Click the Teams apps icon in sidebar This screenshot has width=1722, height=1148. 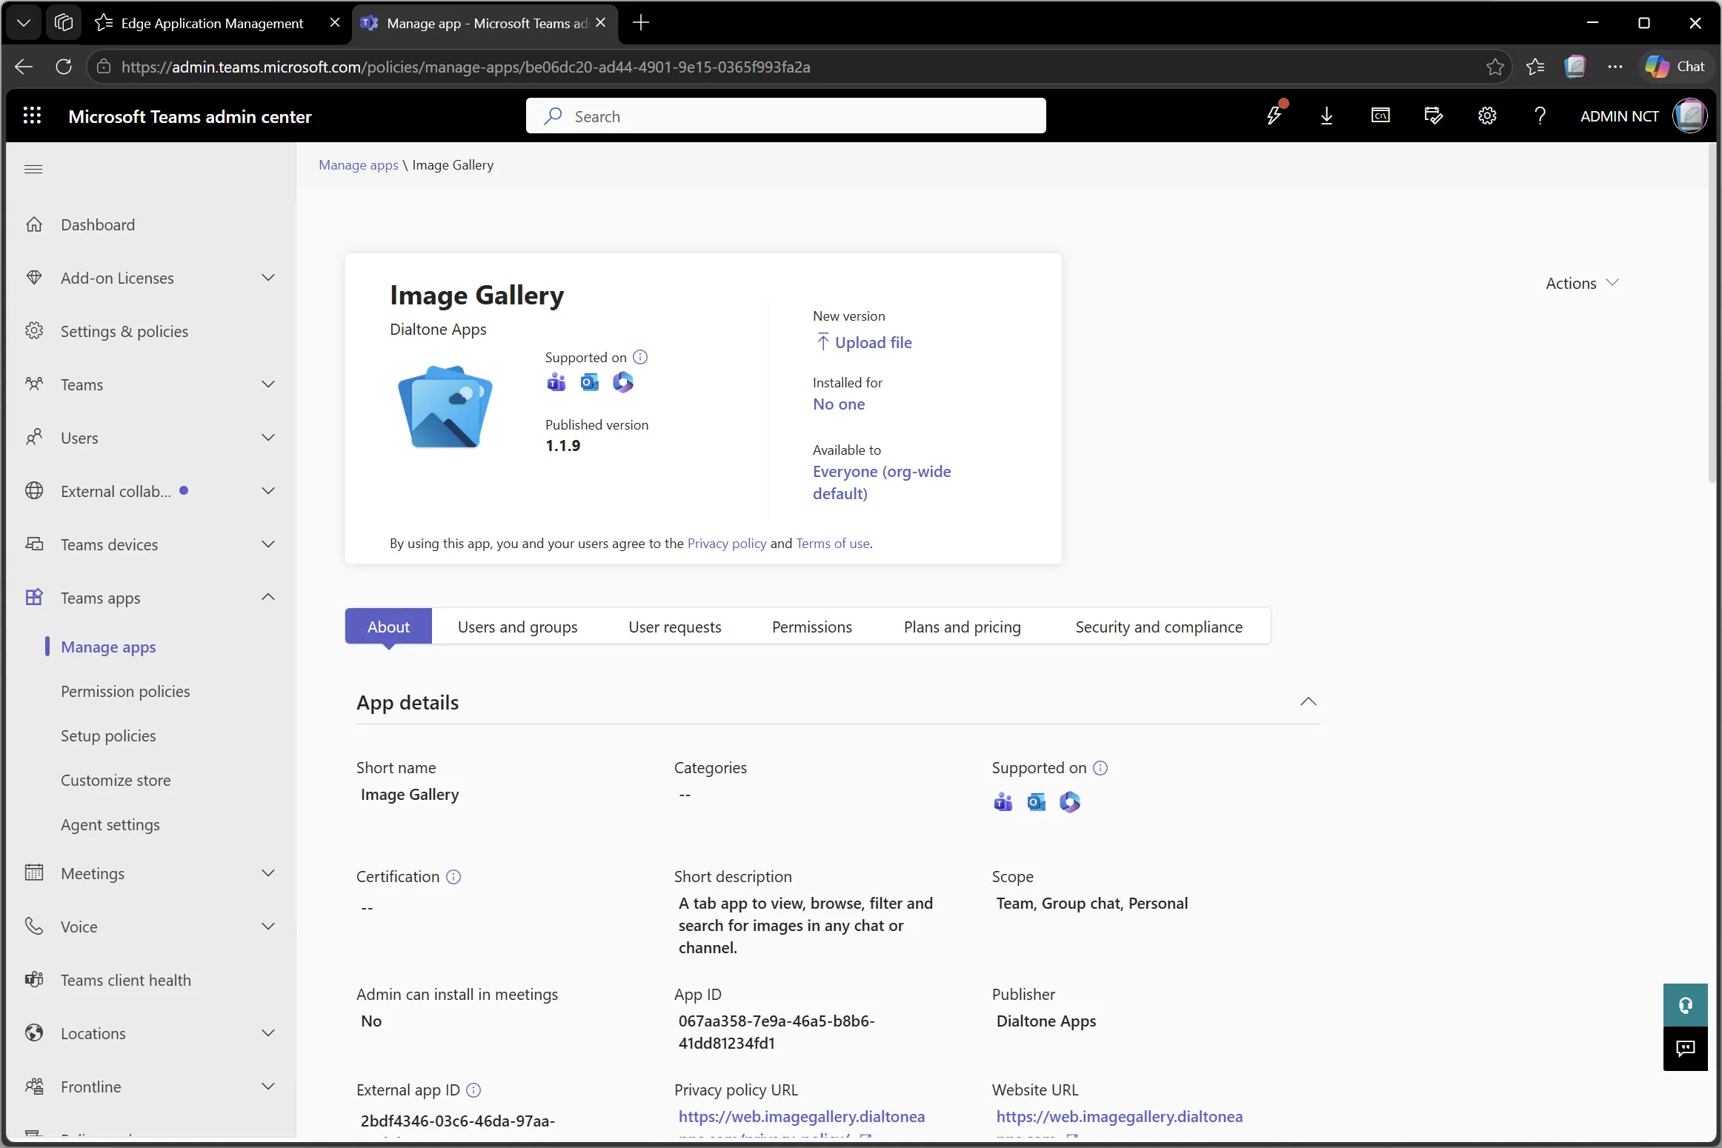(34, 598)
